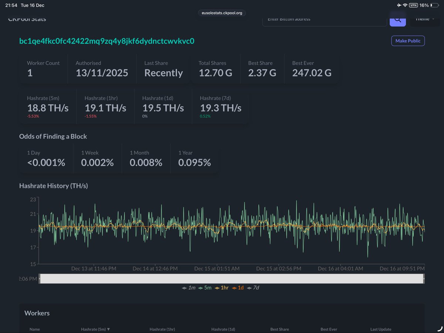
Task: Select the bc1q bitcoin address heading
Action: click(107, 41)
